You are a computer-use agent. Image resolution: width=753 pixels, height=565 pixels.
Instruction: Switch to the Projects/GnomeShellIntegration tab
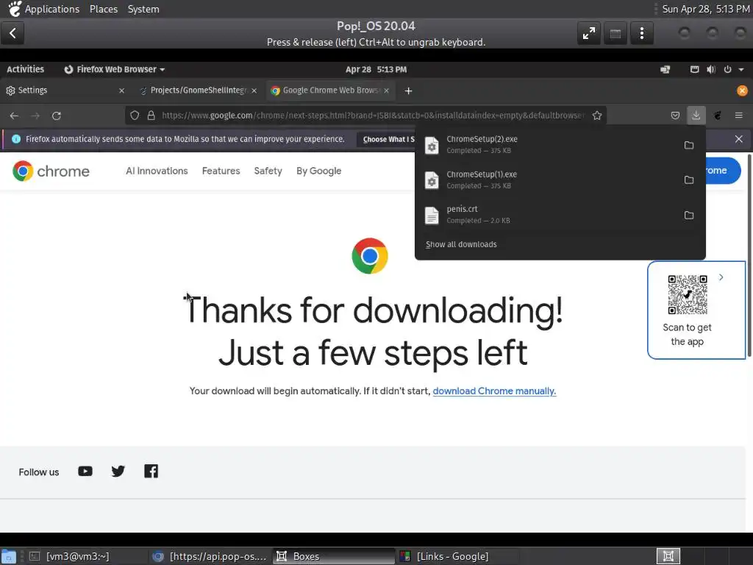(x=198, y=90)
